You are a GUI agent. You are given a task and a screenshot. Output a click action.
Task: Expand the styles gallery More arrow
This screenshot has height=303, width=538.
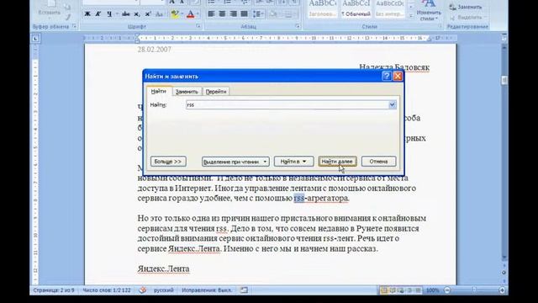coord(411,16)
